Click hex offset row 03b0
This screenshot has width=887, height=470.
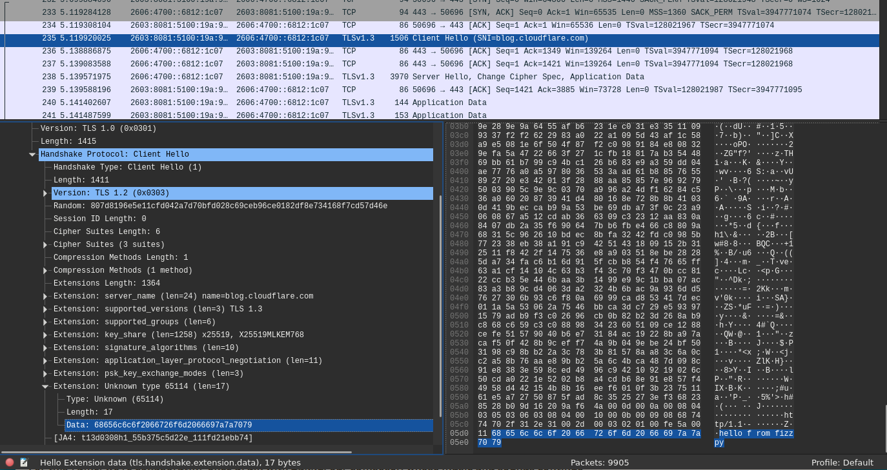[459, 126]
